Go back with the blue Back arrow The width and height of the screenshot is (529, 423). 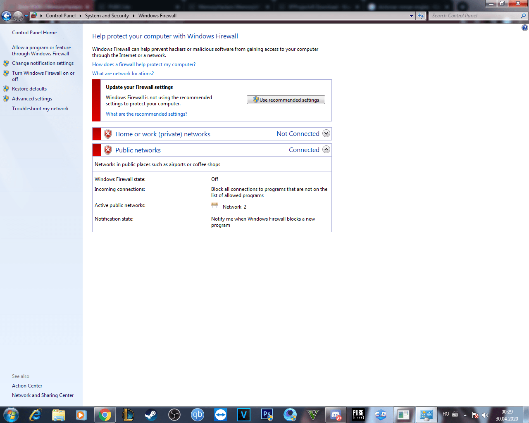(x=6, y=16)
